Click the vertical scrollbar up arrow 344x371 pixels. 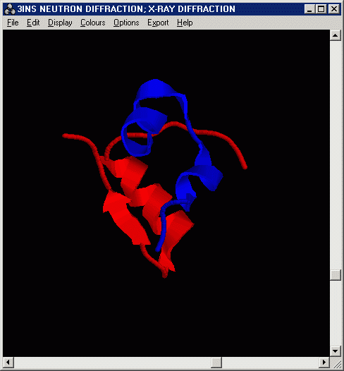click(x=335, y=35)
